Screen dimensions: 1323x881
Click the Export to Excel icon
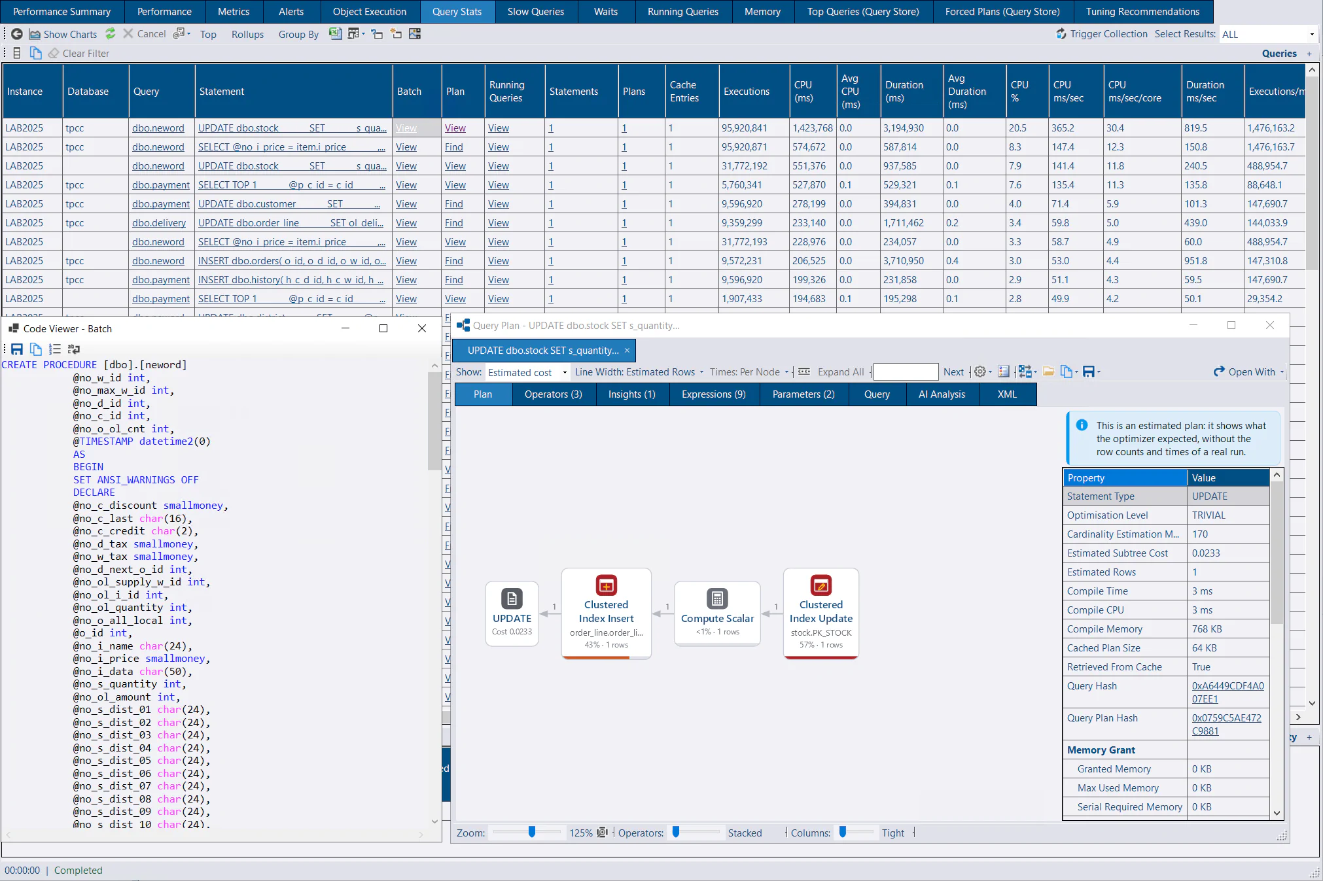[x=335, y=33]
